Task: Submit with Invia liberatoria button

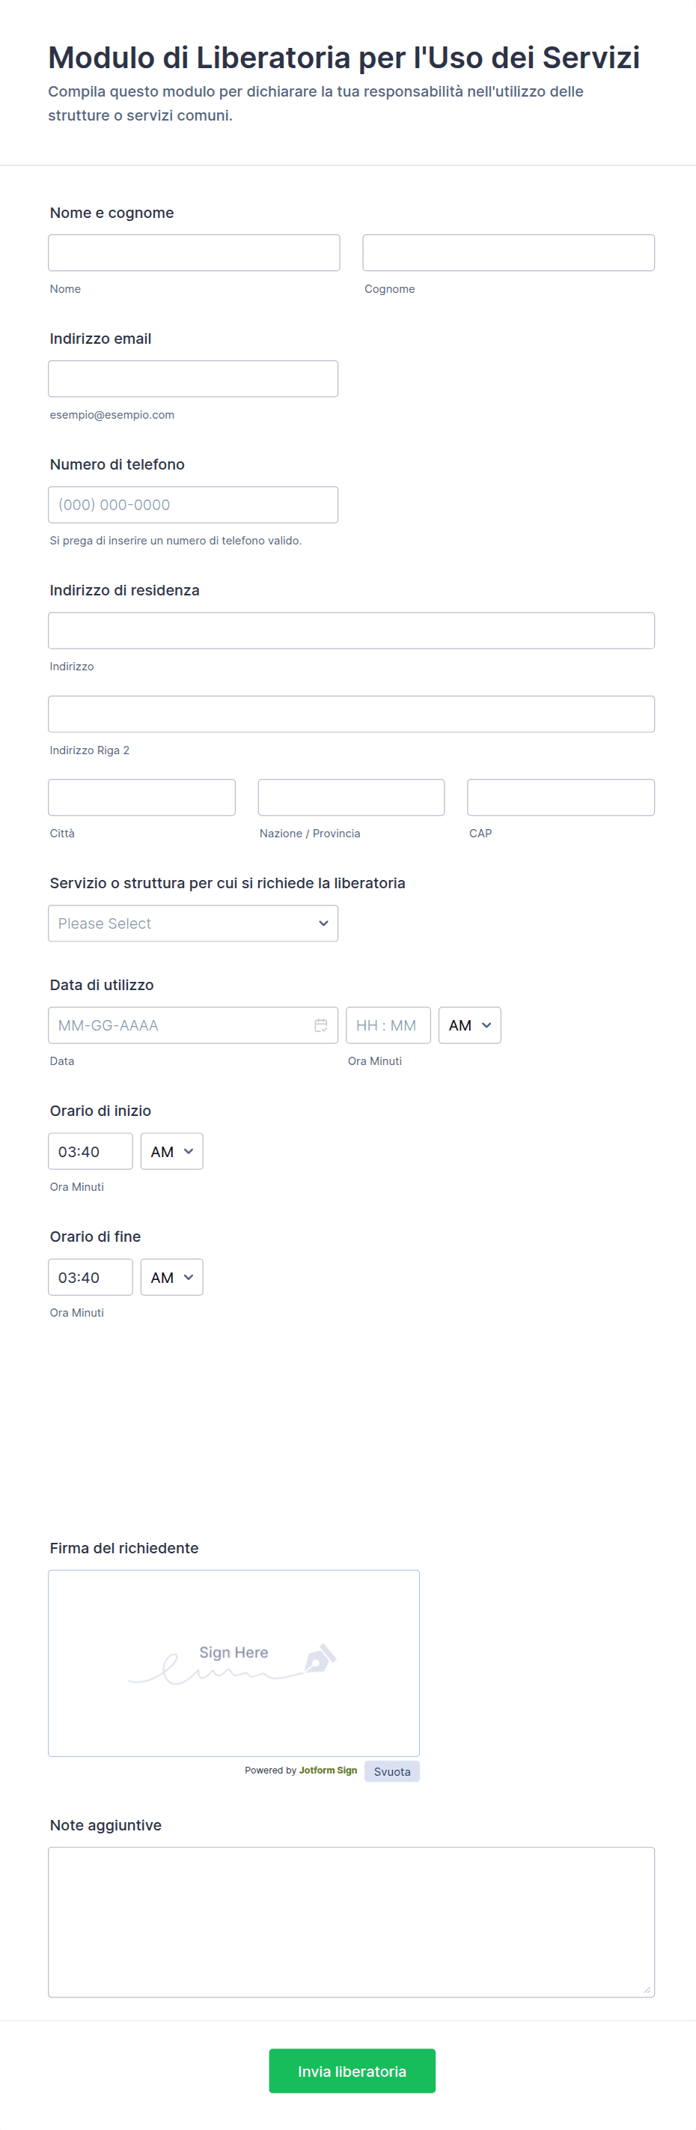Action: click(352, 2071)
